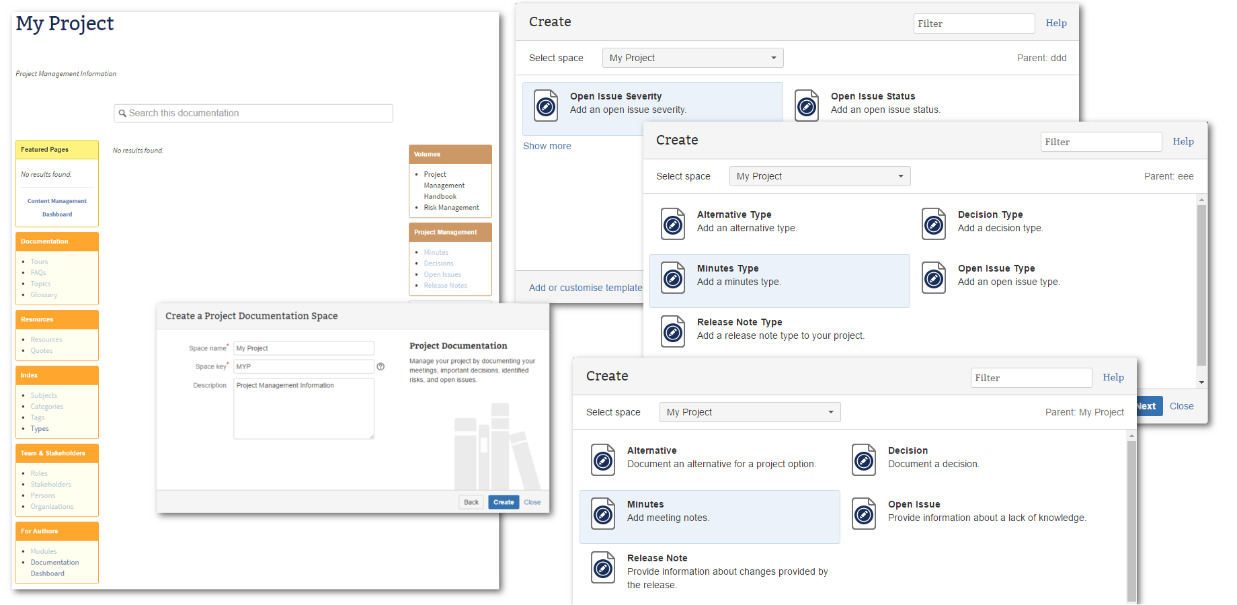Click the Space name input field

pyautogui.click(x=304, y=348)
